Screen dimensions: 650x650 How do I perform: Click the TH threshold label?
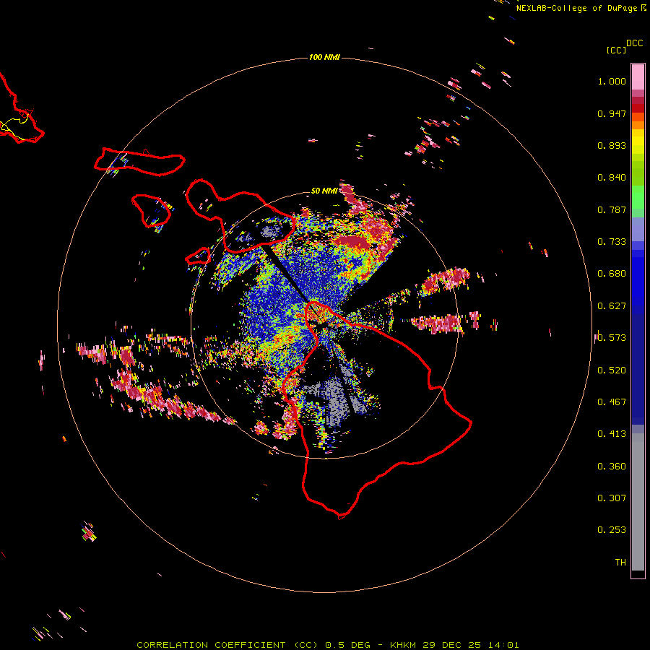pyautogui.click(x=620, y=563)
